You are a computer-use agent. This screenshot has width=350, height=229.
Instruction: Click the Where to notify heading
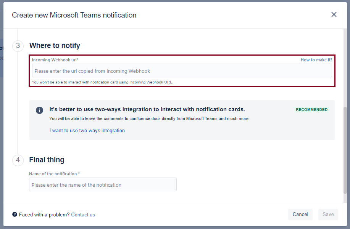pyautogui.click(x=55, y=46)
